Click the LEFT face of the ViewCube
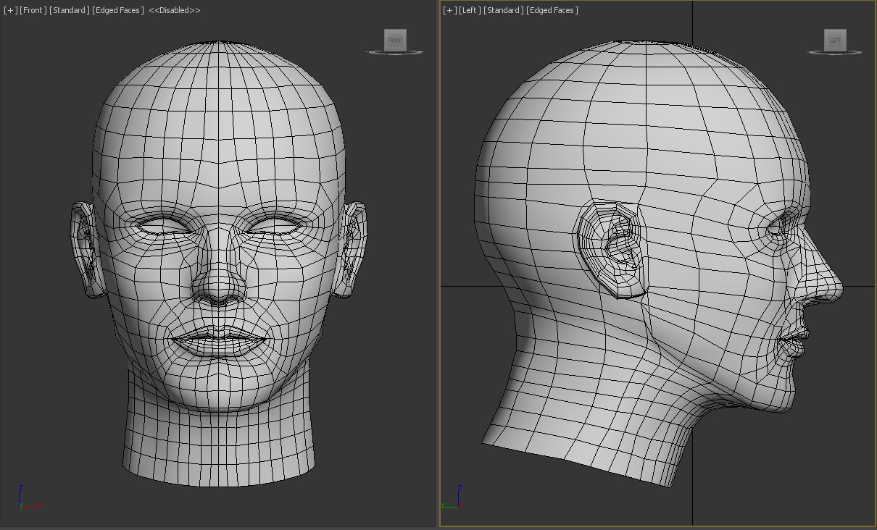 (835, 41)
